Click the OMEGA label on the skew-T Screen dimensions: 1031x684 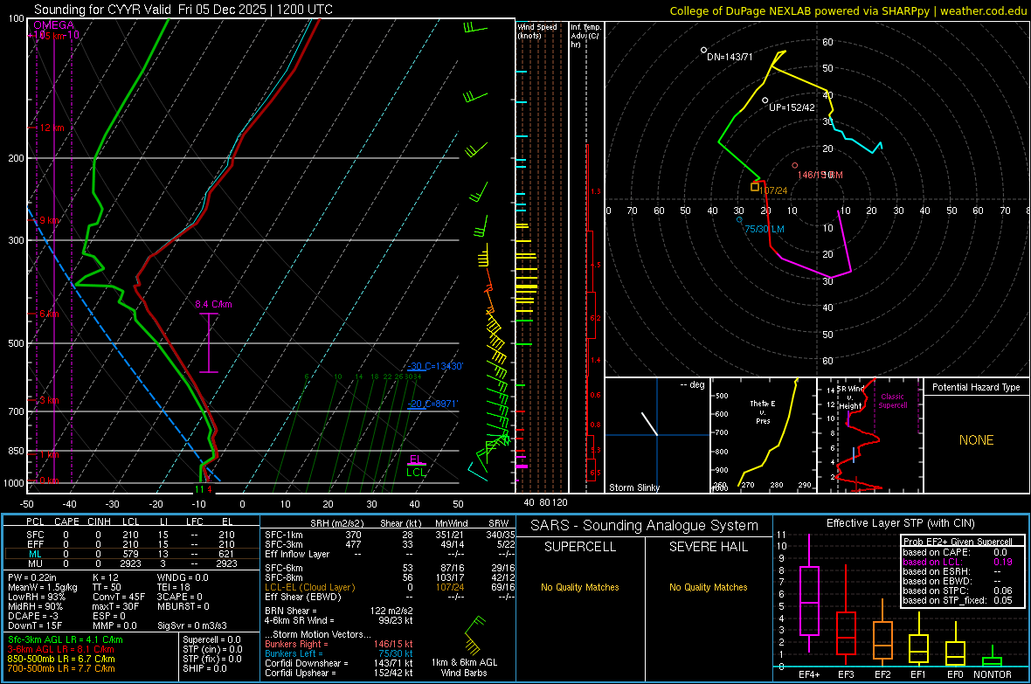point(54,25)
